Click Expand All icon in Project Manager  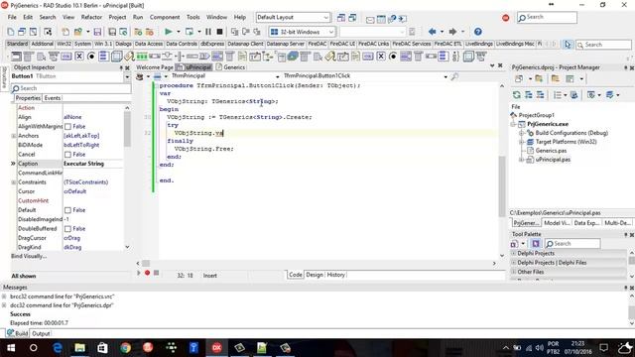[529, 95]
